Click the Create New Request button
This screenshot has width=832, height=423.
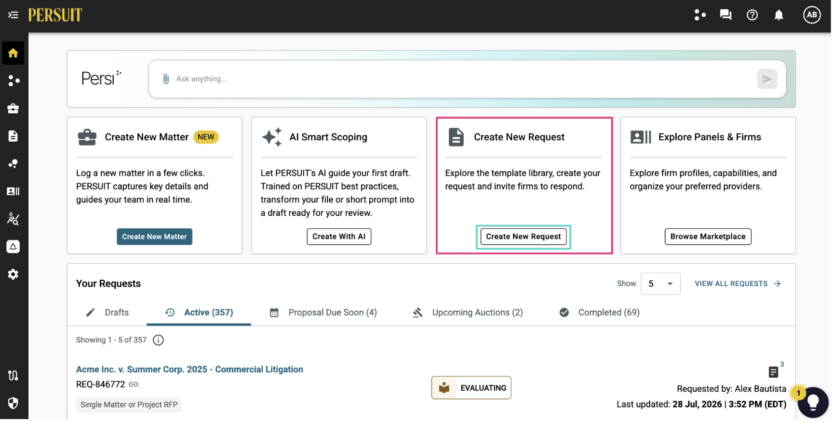(x=523, y=237)
